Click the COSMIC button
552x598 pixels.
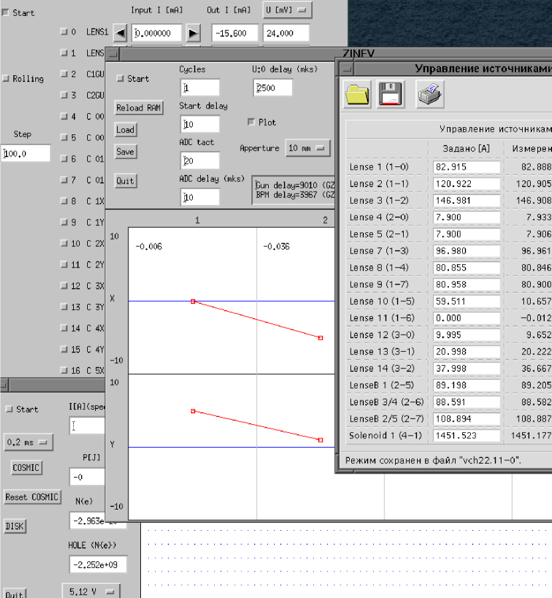[x=26, y=468]
